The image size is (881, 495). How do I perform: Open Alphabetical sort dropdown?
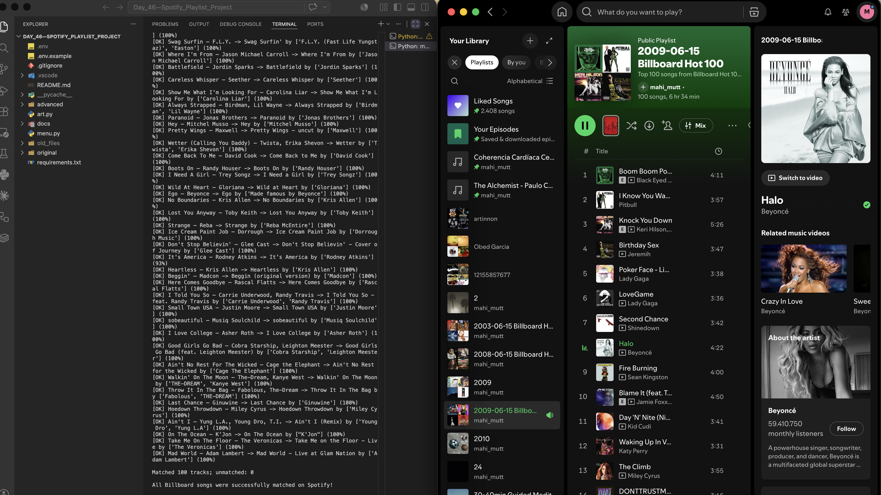click(530, 81)
